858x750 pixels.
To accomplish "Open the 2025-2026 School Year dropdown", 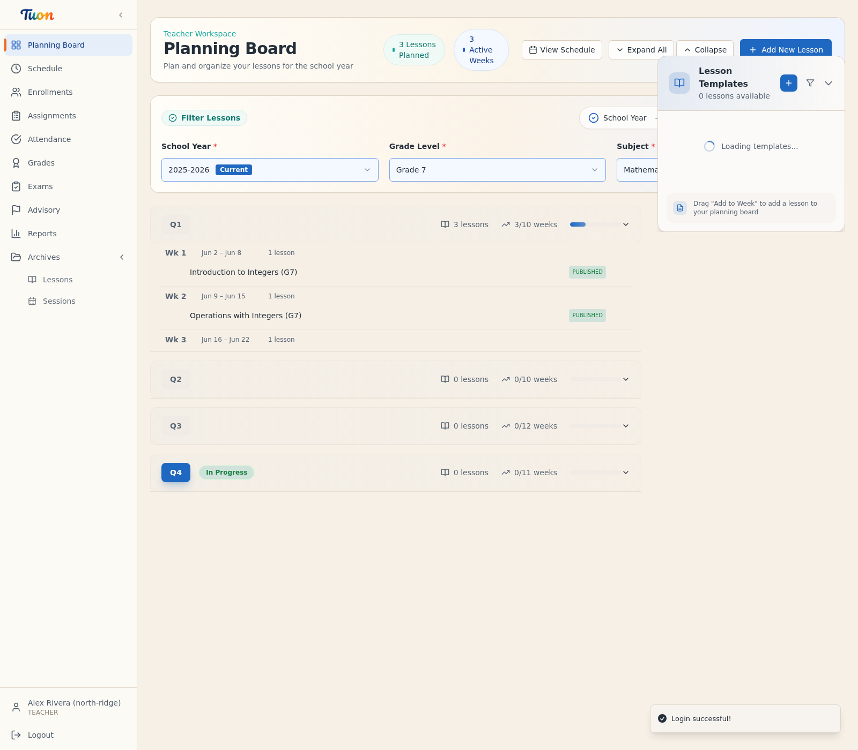I will click(x=269, y=170).
